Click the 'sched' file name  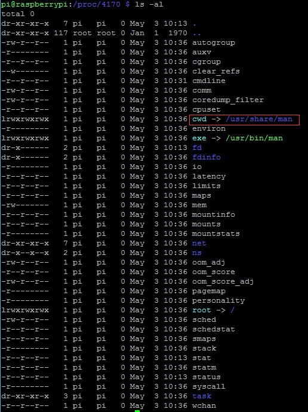[x=204, y=320]
